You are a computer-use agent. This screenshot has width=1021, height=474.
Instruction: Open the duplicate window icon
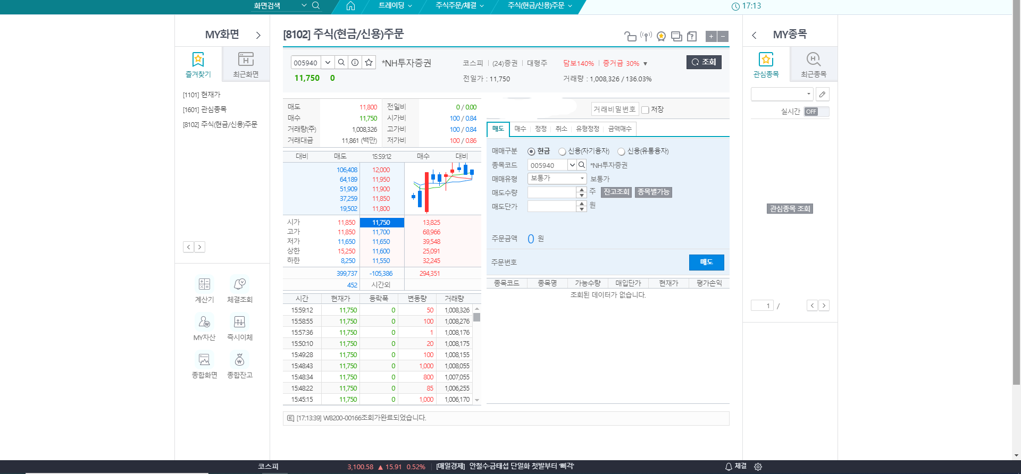(x=676, y=36)
